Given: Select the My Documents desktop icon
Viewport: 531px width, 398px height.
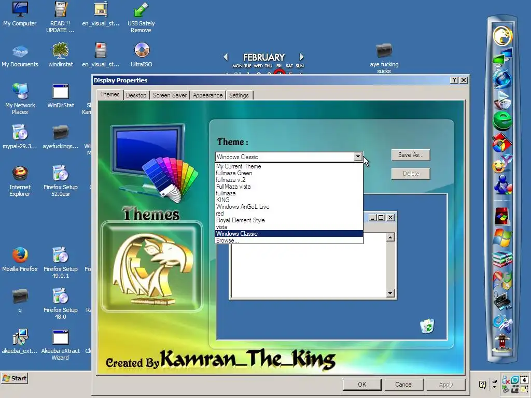Looking at the screenshot, I should coord(20,55).
